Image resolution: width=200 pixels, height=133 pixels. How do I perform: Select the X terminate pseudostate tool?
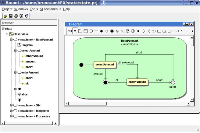pos(122,31)
